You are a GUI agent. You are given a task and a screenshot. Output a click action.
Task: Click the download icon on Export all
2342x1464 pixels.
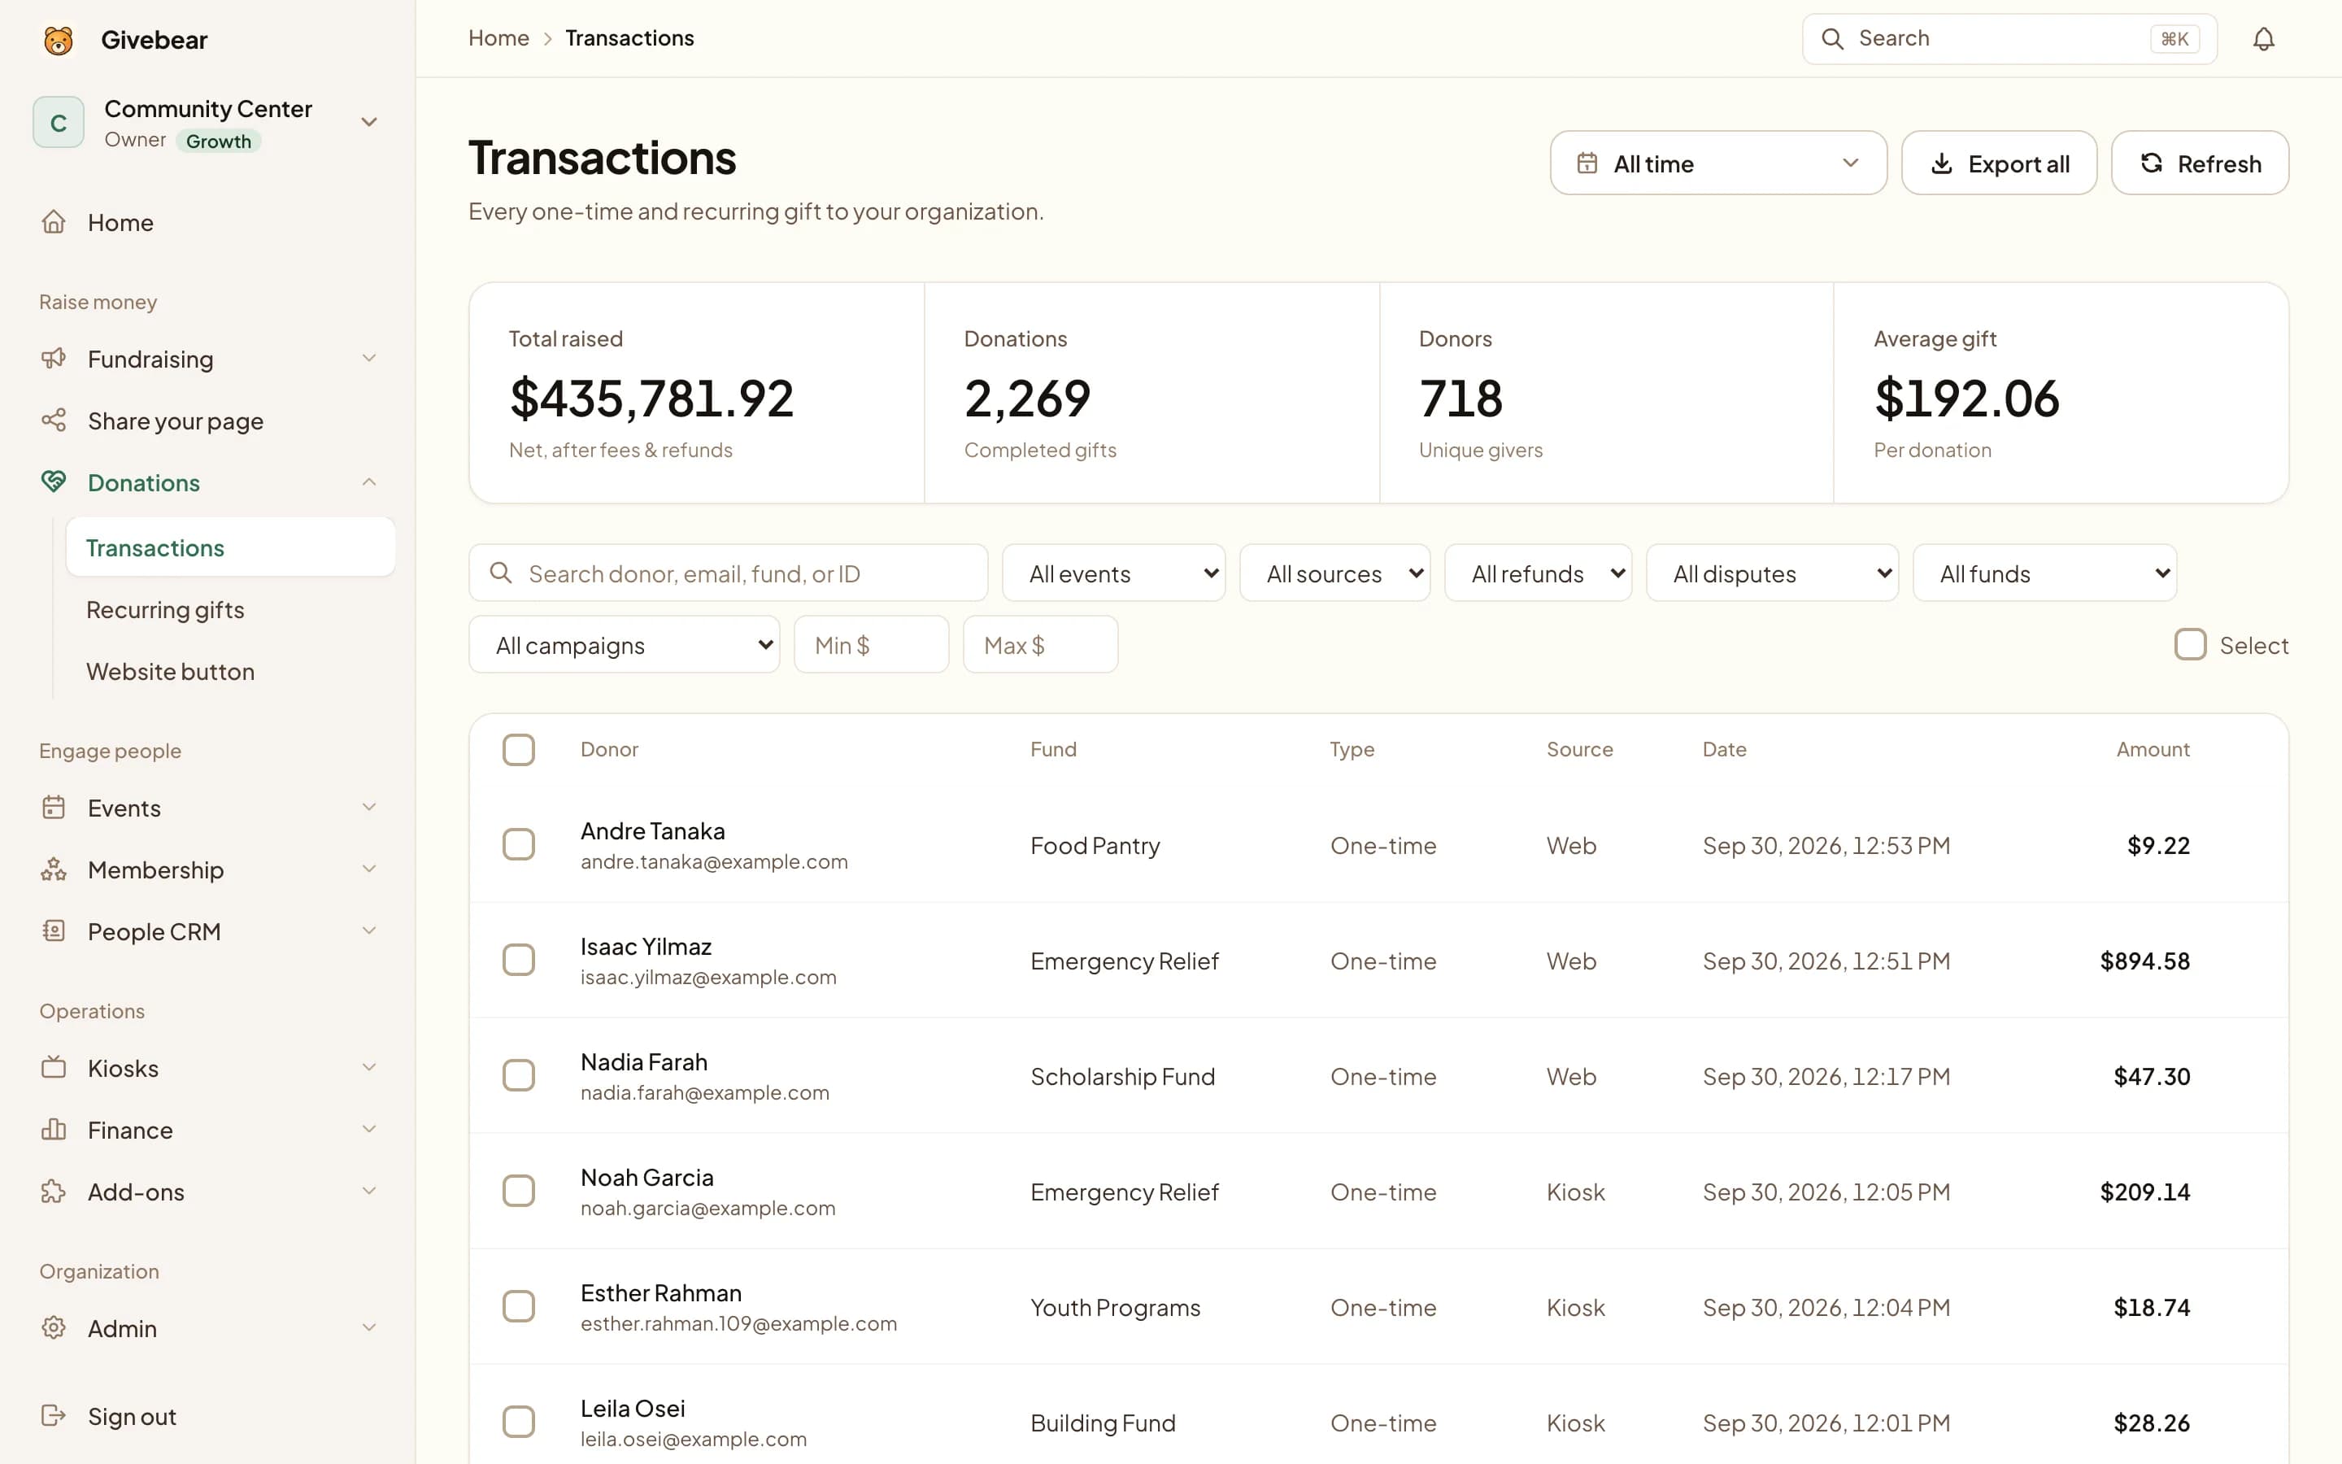pyautogui.click(x=1941, y=163)
